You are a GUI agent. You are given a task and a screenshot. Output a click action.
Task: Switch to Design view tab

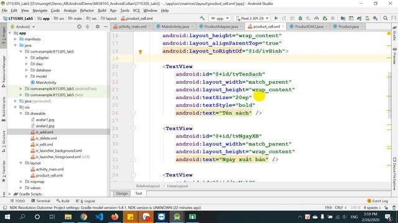122,193
